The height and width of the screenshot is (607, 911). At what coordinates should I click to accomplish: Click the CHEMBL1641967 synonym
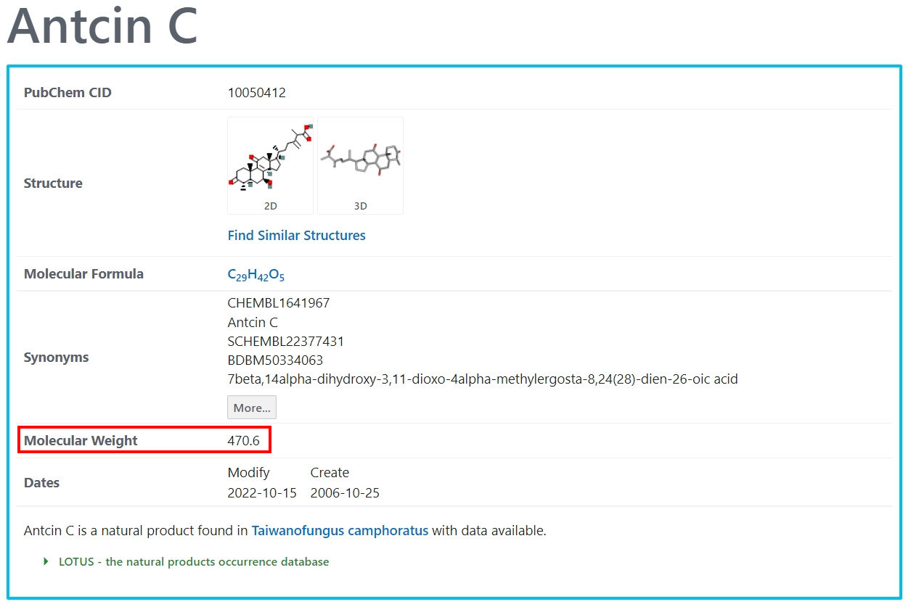tap(278, 303)
